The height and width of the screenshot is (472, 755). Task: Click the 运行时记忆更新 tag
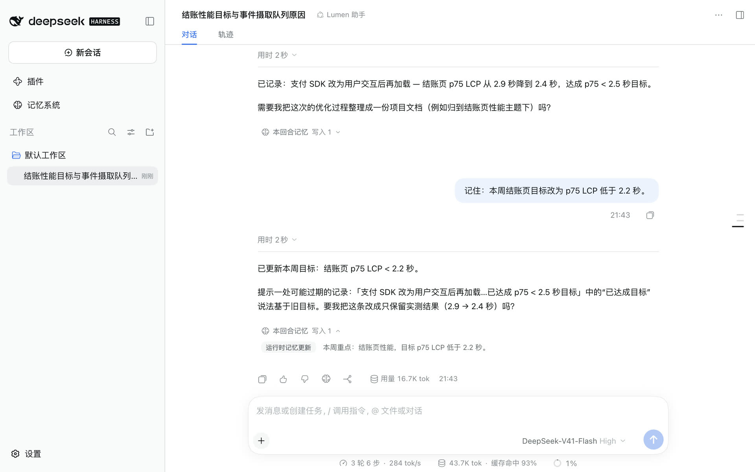(288, 348)
